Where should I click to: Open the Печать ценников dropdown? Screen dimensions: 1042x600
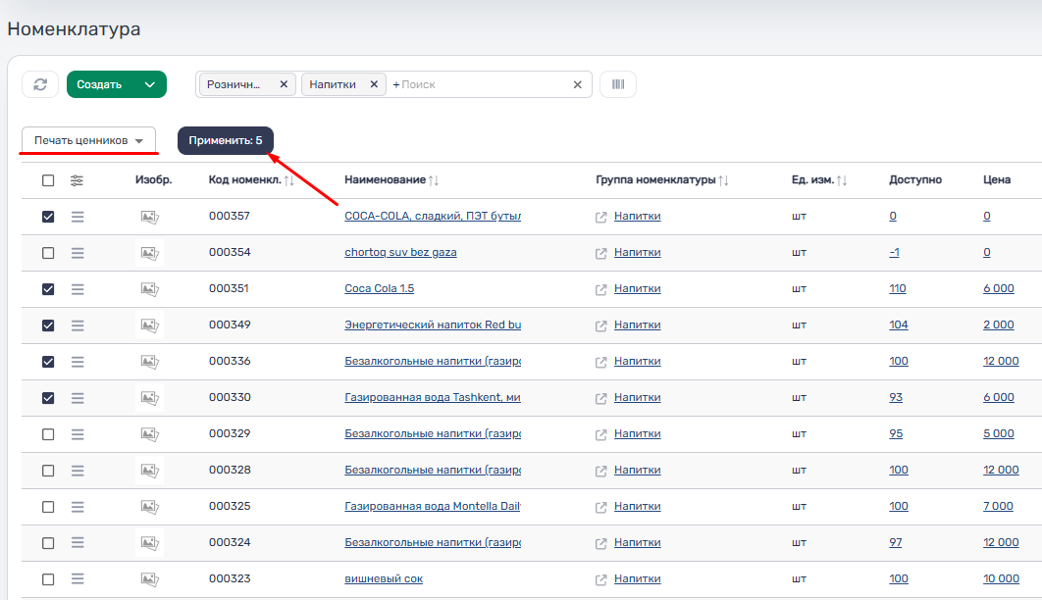coord(88,140)
